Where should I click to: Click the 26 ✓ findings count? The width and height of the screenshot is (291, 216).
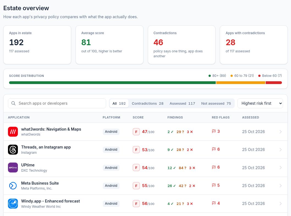point(171,186)
